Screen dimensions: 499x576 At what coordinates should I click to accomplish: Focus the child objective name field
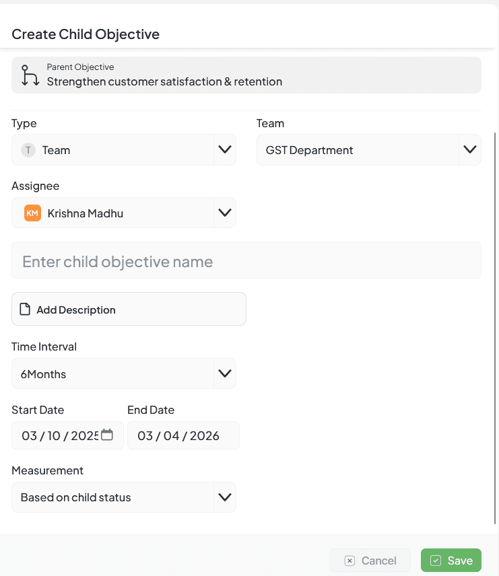[246, 261]
